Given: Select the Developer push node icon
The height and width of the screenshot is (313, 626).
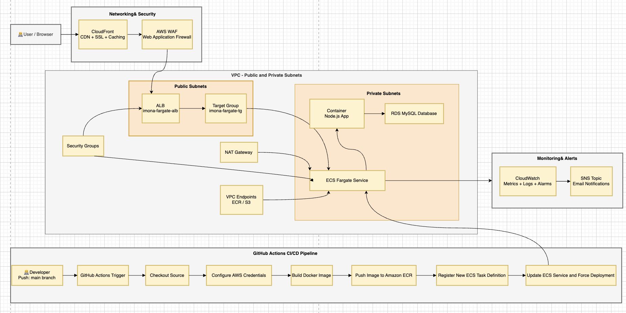Looking at the screenshot, I should pos(27,272).
